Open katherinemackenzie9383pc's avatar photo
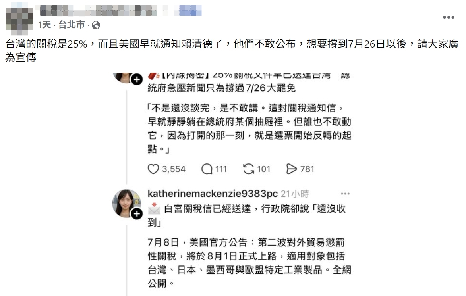Viewport: 466px width, 296px height. [126, 203]
